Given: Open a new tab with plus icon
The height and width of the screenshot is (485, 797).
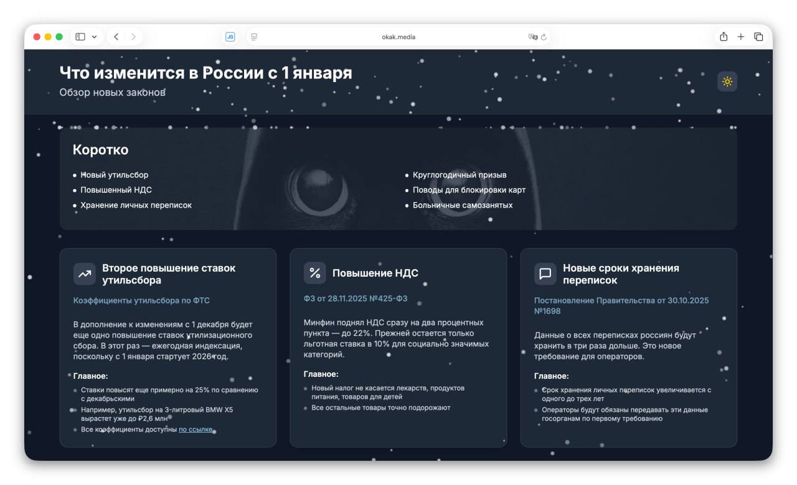Looking at the screenshot, I should tap(741, 37).
